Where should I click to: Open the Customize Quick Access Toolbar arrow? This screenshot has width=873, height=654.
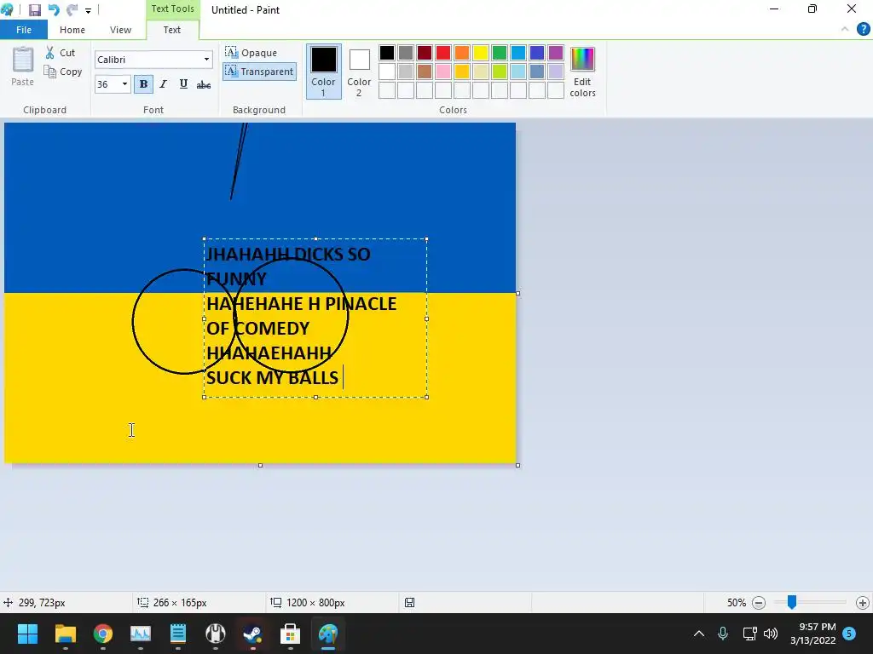[88, 10]
